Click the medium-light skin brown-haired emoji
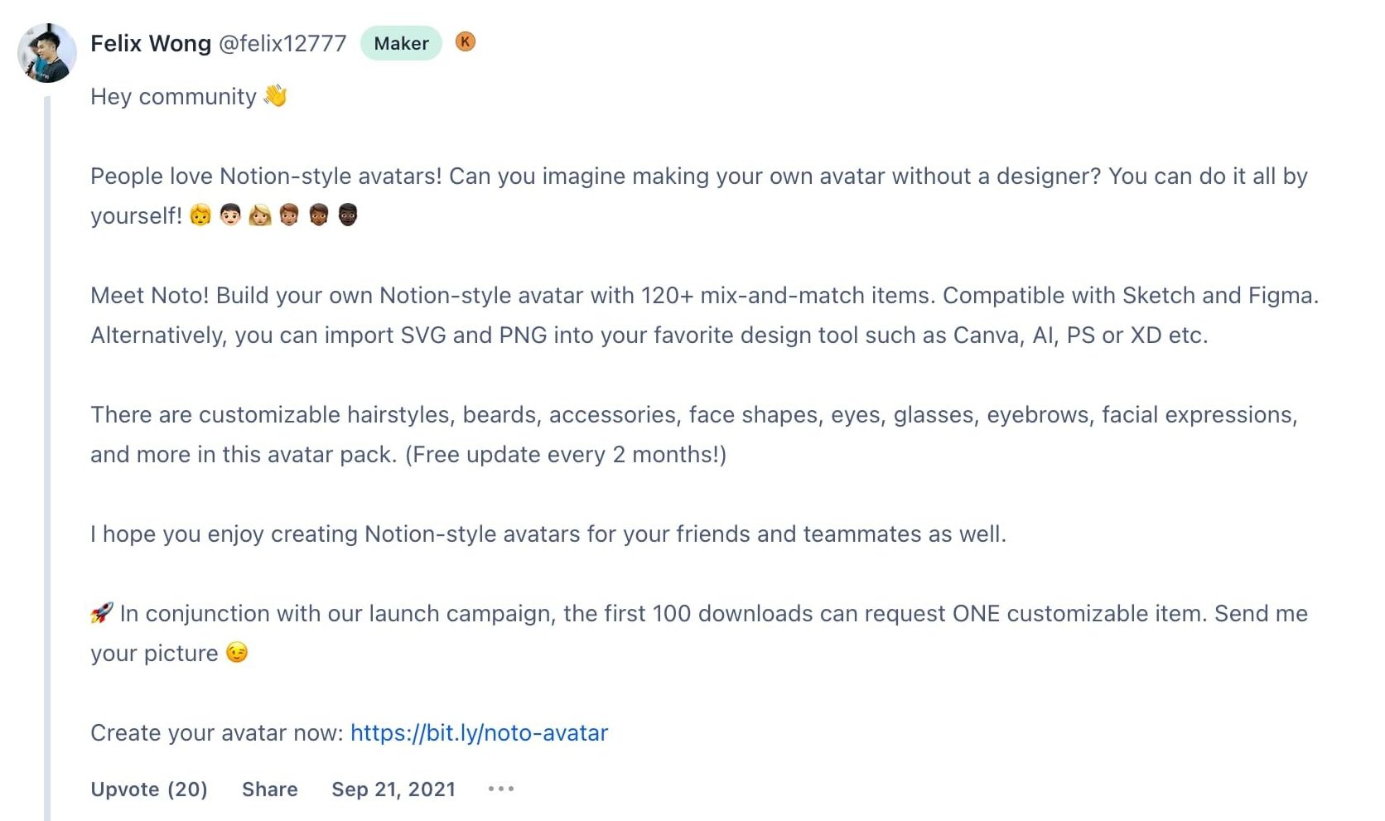 pos(289,215)
